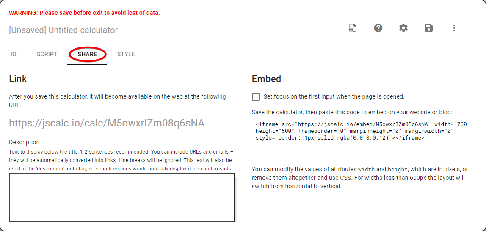Click the 'Set focus on the first input' label
Viewport: 486px width, 231px height.
coord(334,96)
